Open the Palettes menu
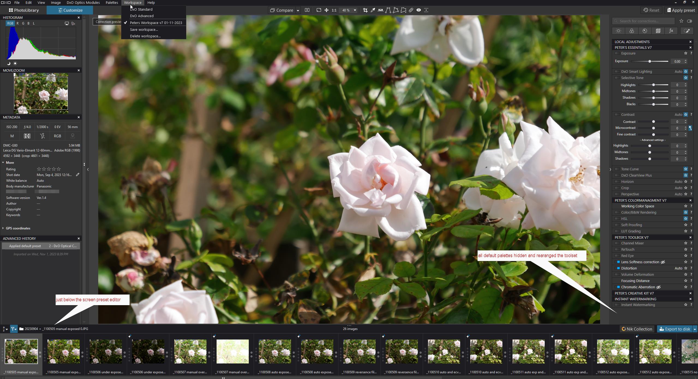This screenshot has height=379, width=698. (x=112, y=2)
